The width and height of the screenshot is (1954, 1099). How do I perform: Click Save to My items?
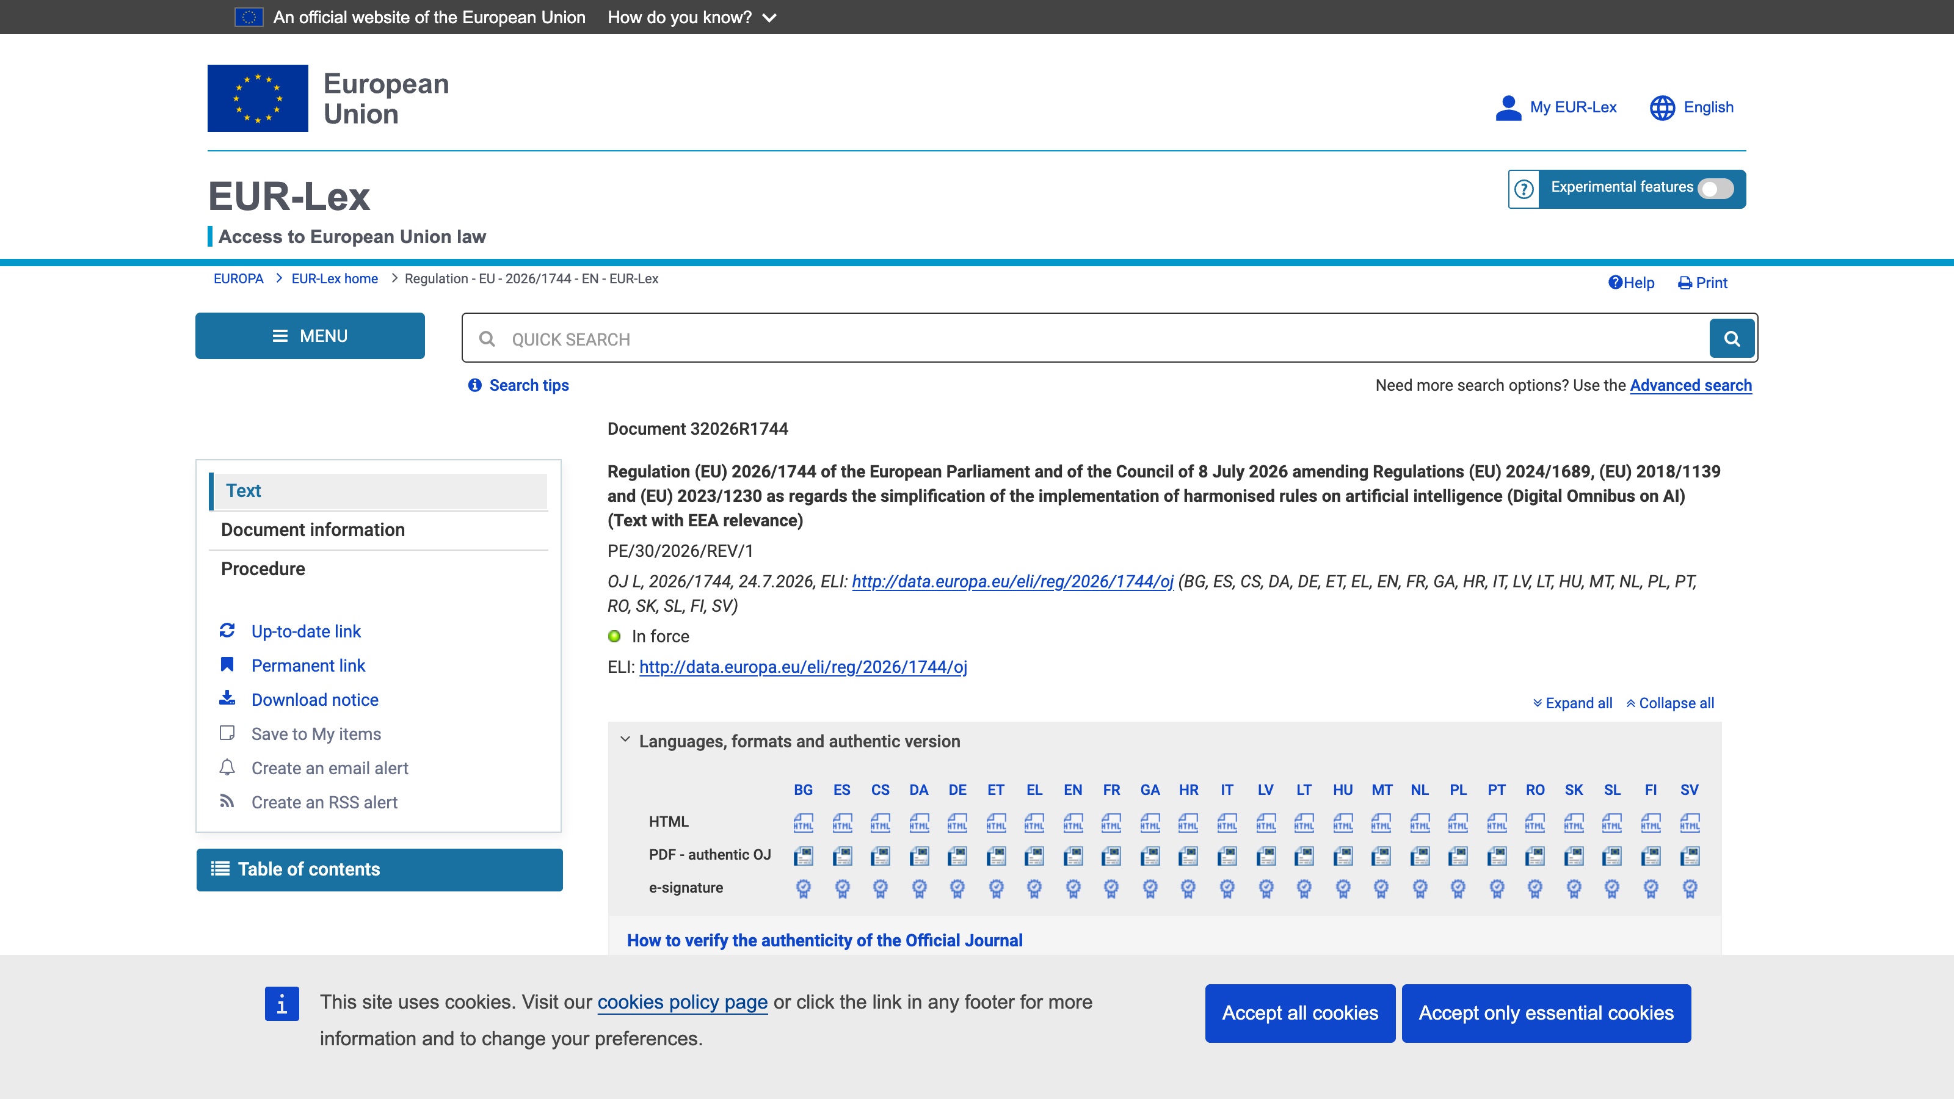point(316,733)
